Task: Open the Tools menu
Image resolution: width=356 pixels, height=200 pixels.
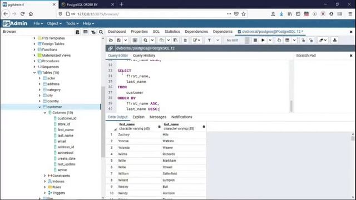Action: (x=72, y=23)
